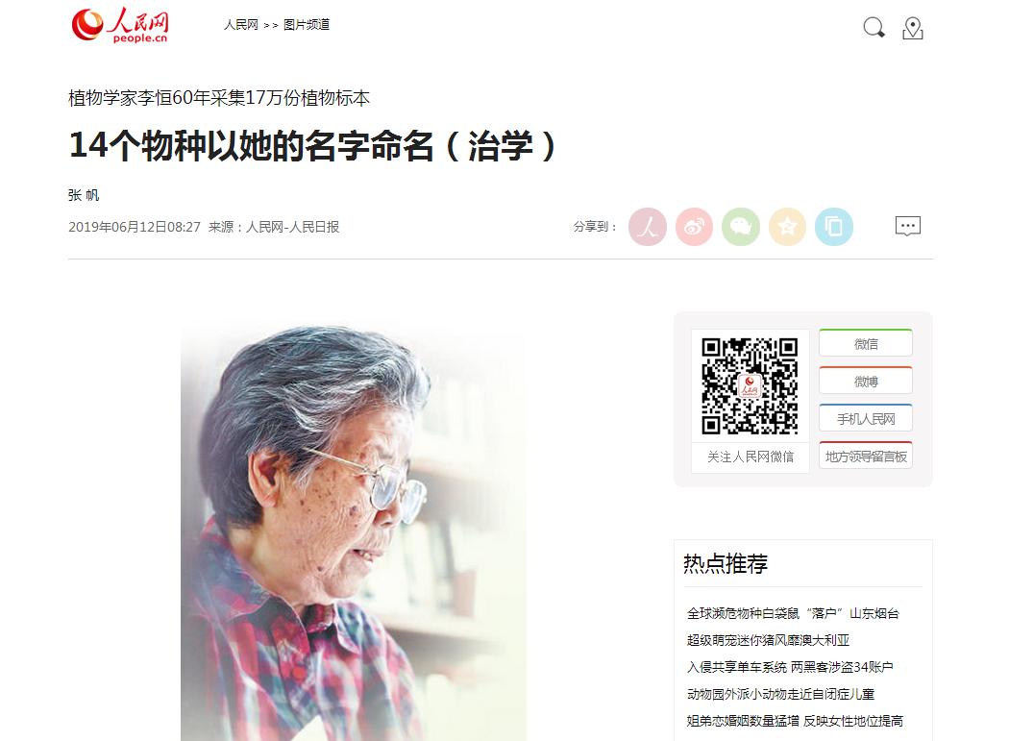Go to 人民网 breadcrumb link
Viewport: 1009px width, 741px height.
(x=240, y=24)
